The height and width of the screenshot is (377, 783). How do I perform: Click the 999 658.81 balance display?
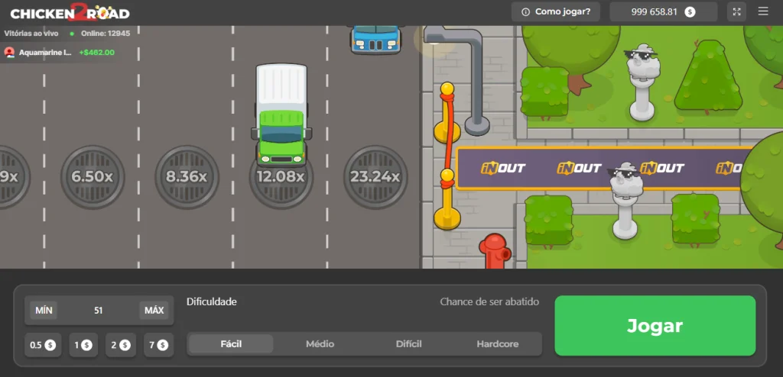point(663,11)
